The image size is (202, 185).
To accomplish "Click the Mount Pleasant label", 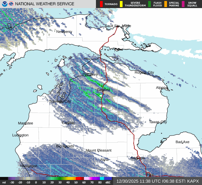I will (x=98, y=150).
